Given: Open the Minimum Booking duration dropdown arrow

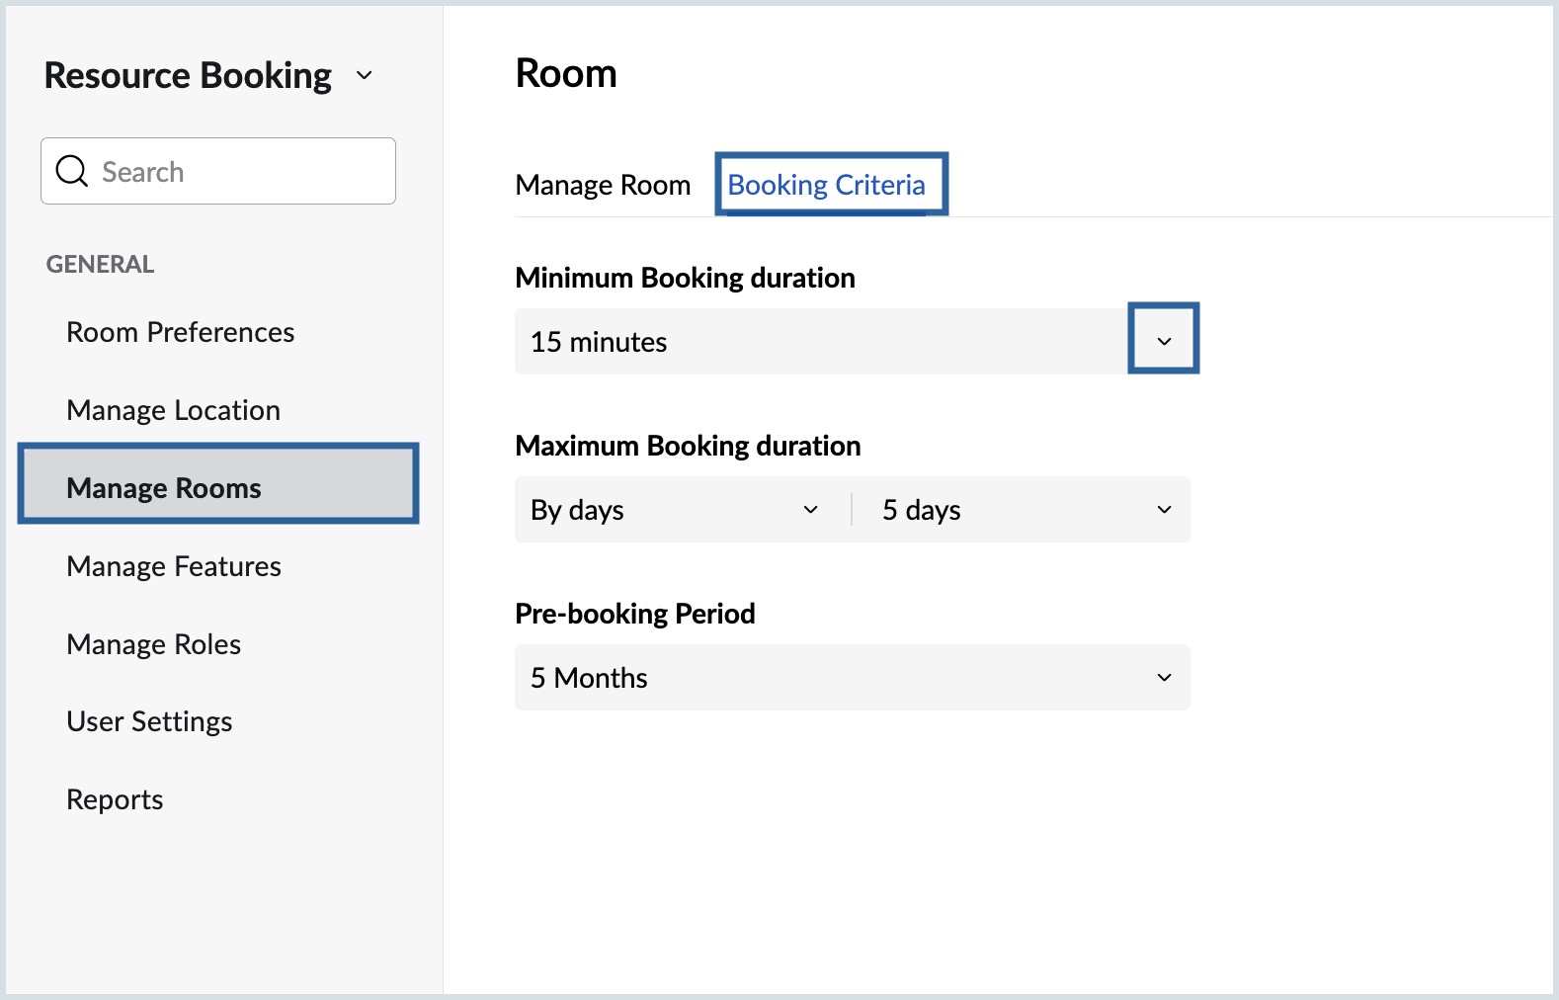Looking at the screenshot, I should coord(1164,341).
